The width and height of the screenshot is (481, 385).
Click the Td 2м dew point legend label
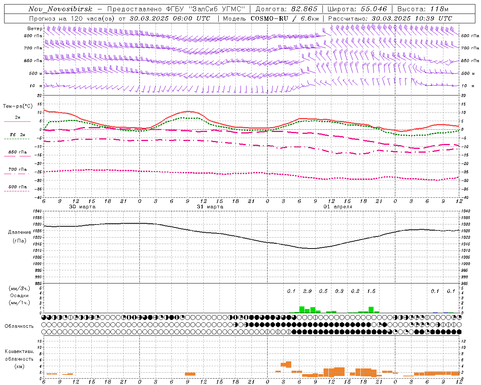click(x=17, y=135)
